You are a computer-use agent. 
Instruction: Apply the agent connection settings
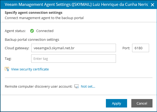tap(116, 103)
